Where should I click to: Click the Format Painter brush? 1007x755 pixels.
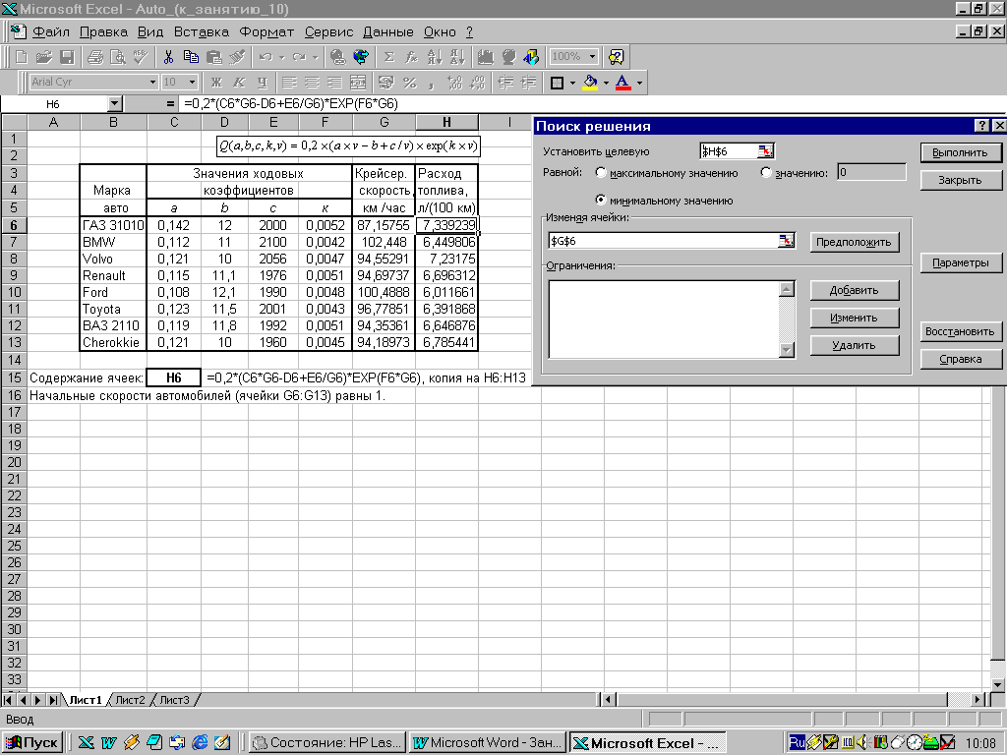[237, 57]
